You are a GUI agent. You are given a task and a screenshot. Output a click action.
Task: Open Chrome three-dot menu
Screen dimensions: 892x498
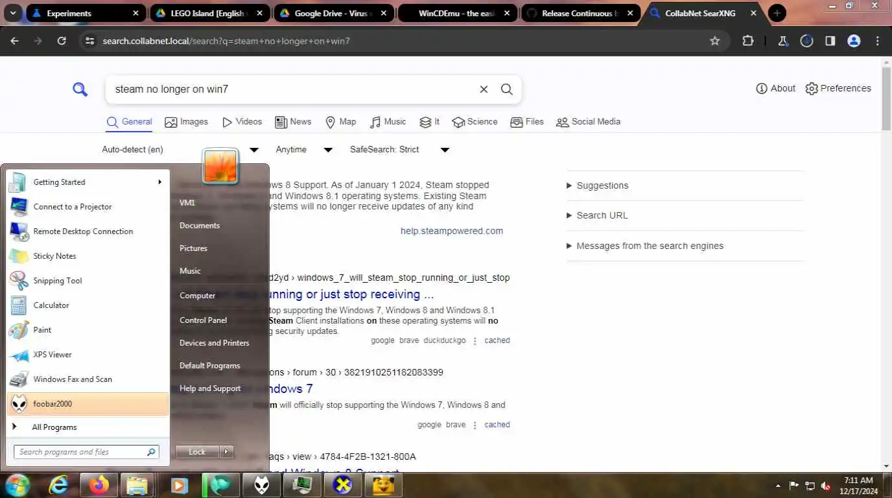click(x=878, y=41)
